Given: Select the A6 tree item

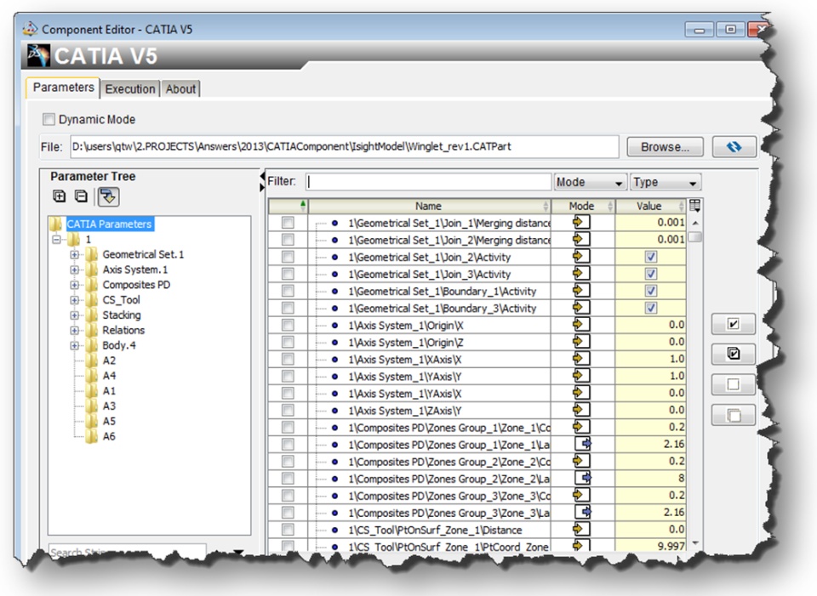Looking at the screenshot, I should [x=109, y=436].
